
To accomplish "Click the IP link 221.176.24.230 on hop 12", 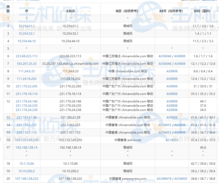I will [x=26, y=106].
